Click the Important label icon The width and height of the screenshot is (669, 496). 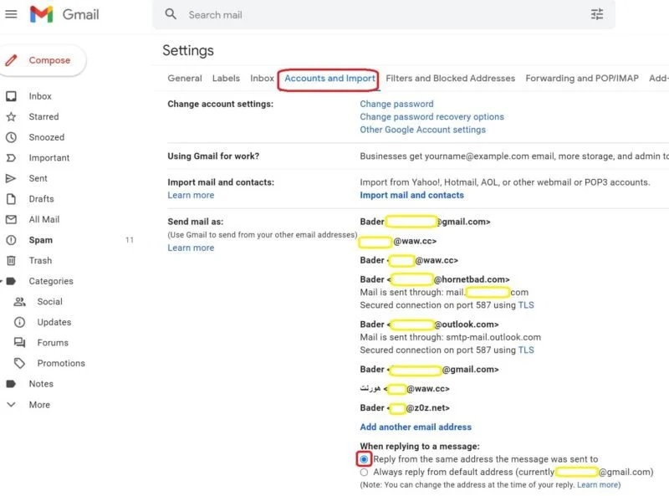11,158
